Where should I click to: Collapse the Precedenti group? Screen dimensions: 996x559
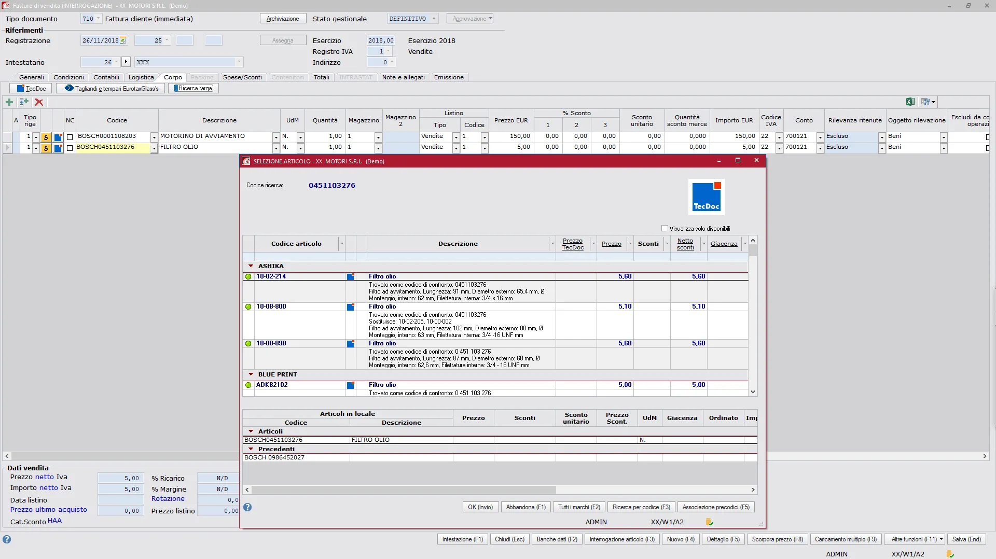tap(251, 449)
